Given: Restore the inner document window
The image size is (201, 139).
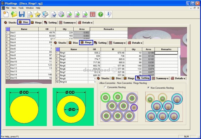Looking at the screenshot, I should click(x=194, y=8).
